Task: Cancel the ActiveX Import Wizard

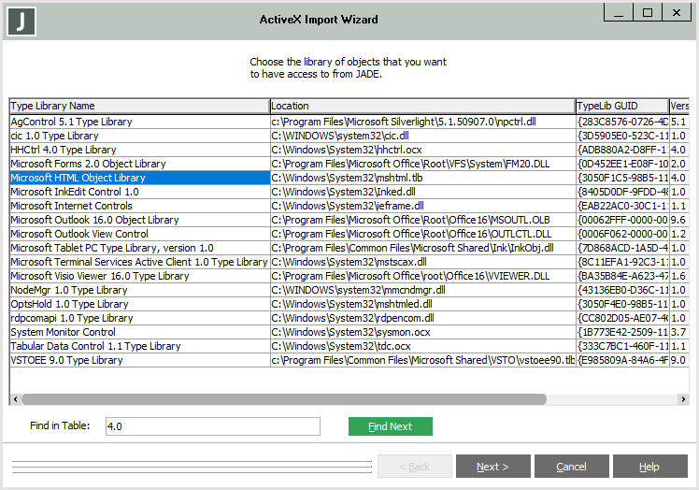Action: [x=572, y=467]
